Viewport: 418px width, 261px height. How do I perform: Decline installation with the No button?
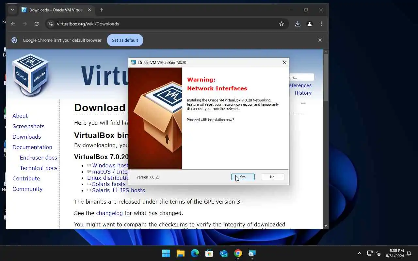coord(272,177)
